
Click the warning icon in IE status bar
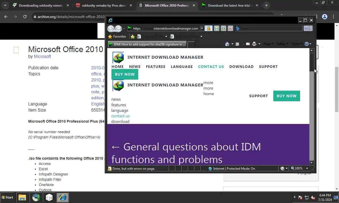tap(109, 169)
